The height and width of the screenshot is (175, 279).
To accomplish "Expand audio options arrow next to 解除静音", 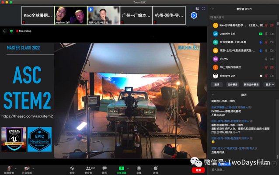I will coord(15,167).
